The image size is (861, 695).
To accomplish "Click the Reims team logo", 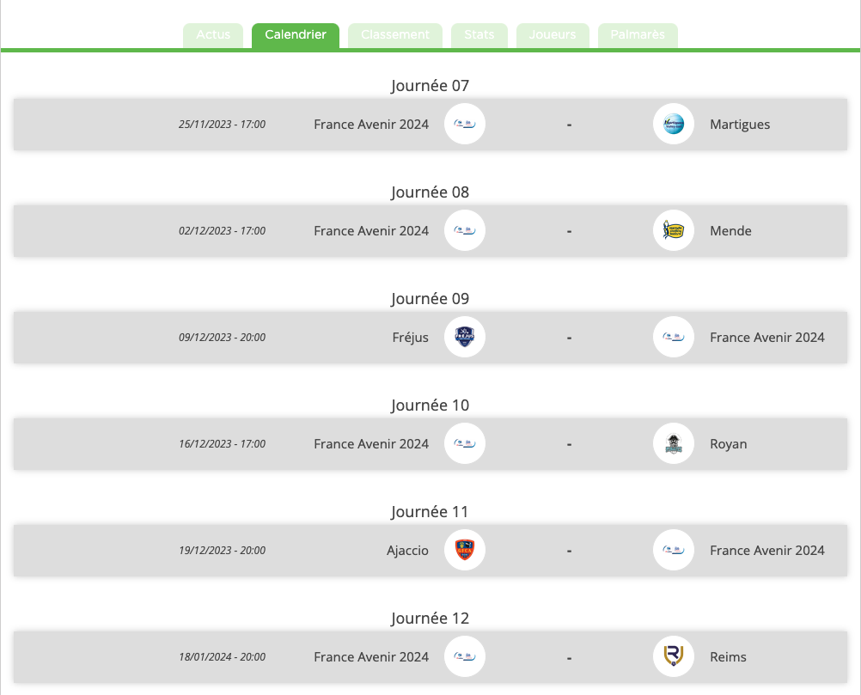I will click(673, 656).
